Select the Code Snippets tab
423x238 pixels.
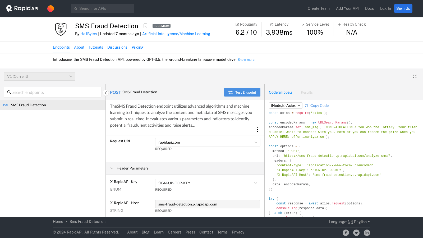(x=281, y=92)
